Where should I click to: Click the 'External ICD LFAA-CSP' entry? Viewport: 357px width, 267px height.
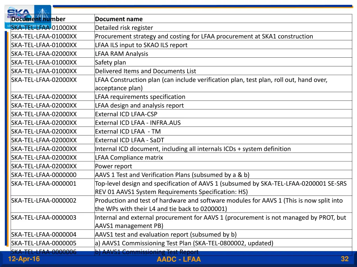pos(126,114)
